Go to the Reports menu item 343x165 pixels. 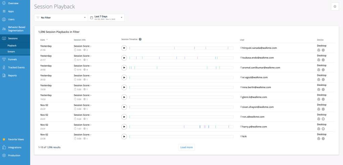[13, 75]
